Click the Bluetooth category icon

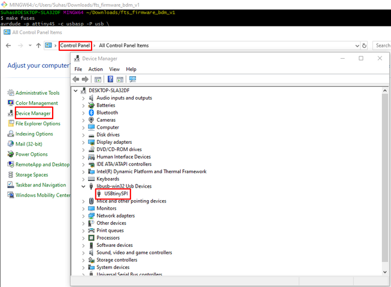tap(91, 113)
